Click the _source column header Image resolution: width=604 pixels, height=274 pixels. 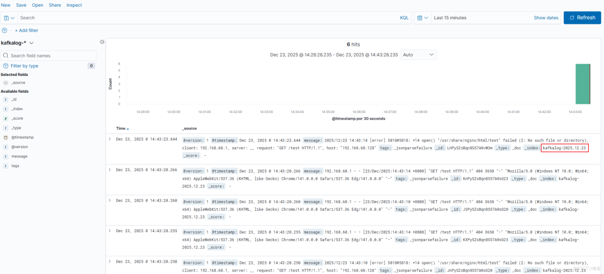[190, 128]
